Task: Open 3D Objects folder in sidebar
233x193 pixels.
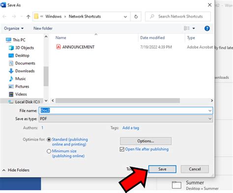Action: pos(21,48)
